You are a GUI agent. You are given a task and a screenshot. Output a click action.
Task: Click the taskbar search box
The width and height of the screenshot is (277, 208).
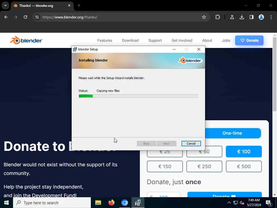[x=52, y=203]
